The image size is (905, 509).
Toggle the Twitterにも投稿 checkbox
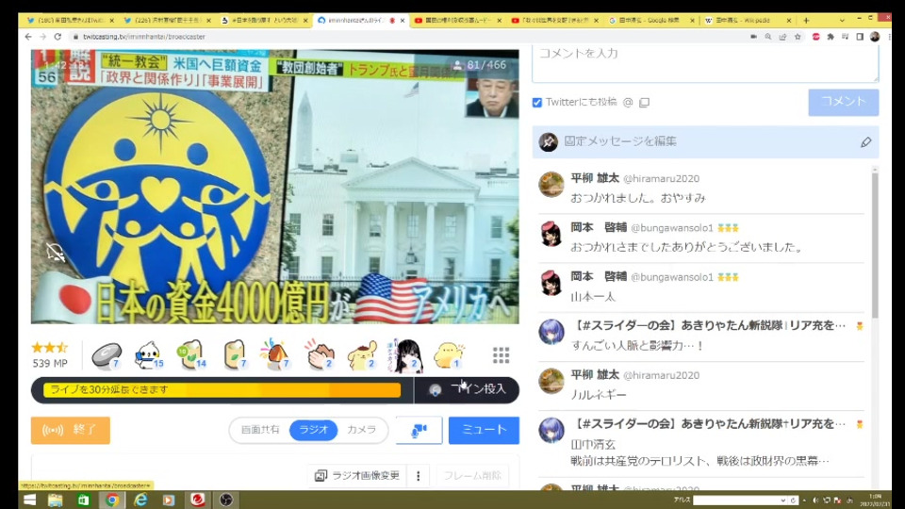point(537,102)
